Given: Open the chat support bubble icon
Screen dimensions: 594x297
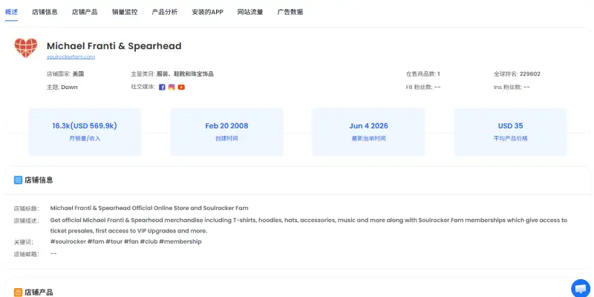Looking at the screenshot, I should 581,289.
